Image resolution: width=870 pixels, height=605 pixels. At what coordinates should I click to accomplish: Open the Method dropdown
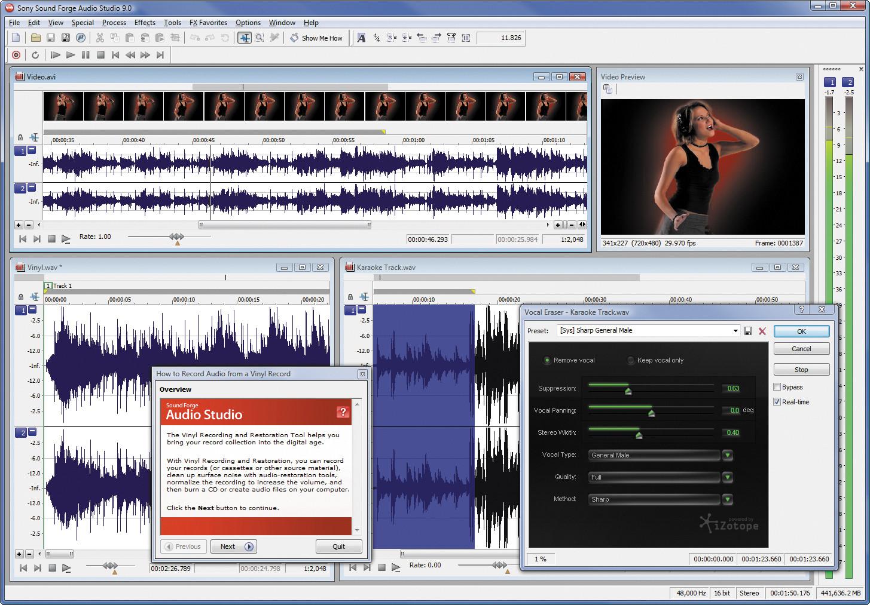[x=728, y=499]
